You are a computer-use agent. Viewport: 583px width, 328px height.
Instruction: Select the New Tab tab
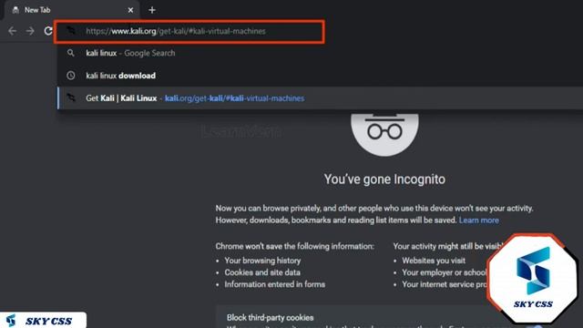(x=72, y=10)
